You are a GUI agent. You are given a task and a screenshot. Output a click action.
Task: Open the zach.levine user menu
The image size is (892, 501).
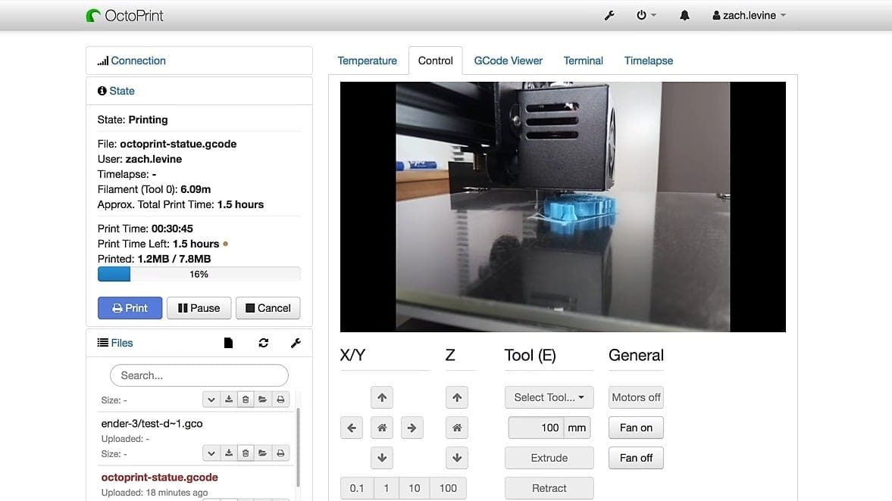click(x=749, y=15)
